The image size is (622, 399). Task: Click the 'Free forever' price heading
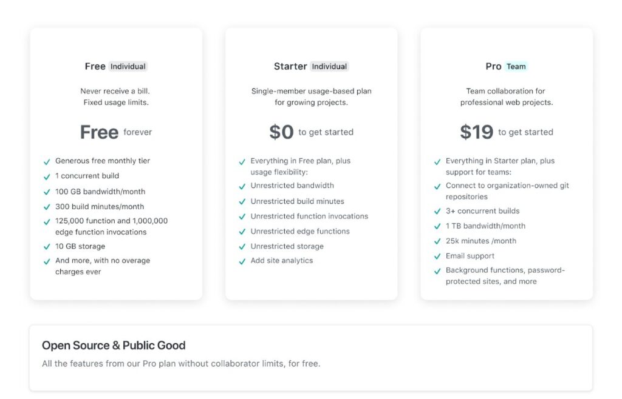tap(116, 132)
